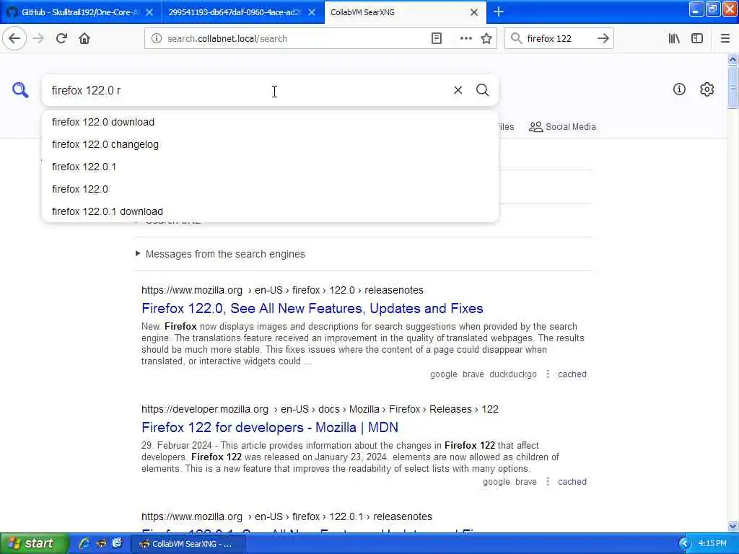The image size is (739, 554).
Task: Open the Library bookshelf icon
Action: tap(674, 39)
